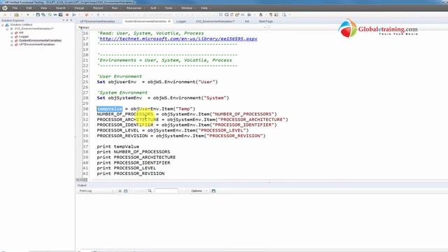This screenshot has width=448, height=252.
Task: Open the File menu
Action: (15, 8)
